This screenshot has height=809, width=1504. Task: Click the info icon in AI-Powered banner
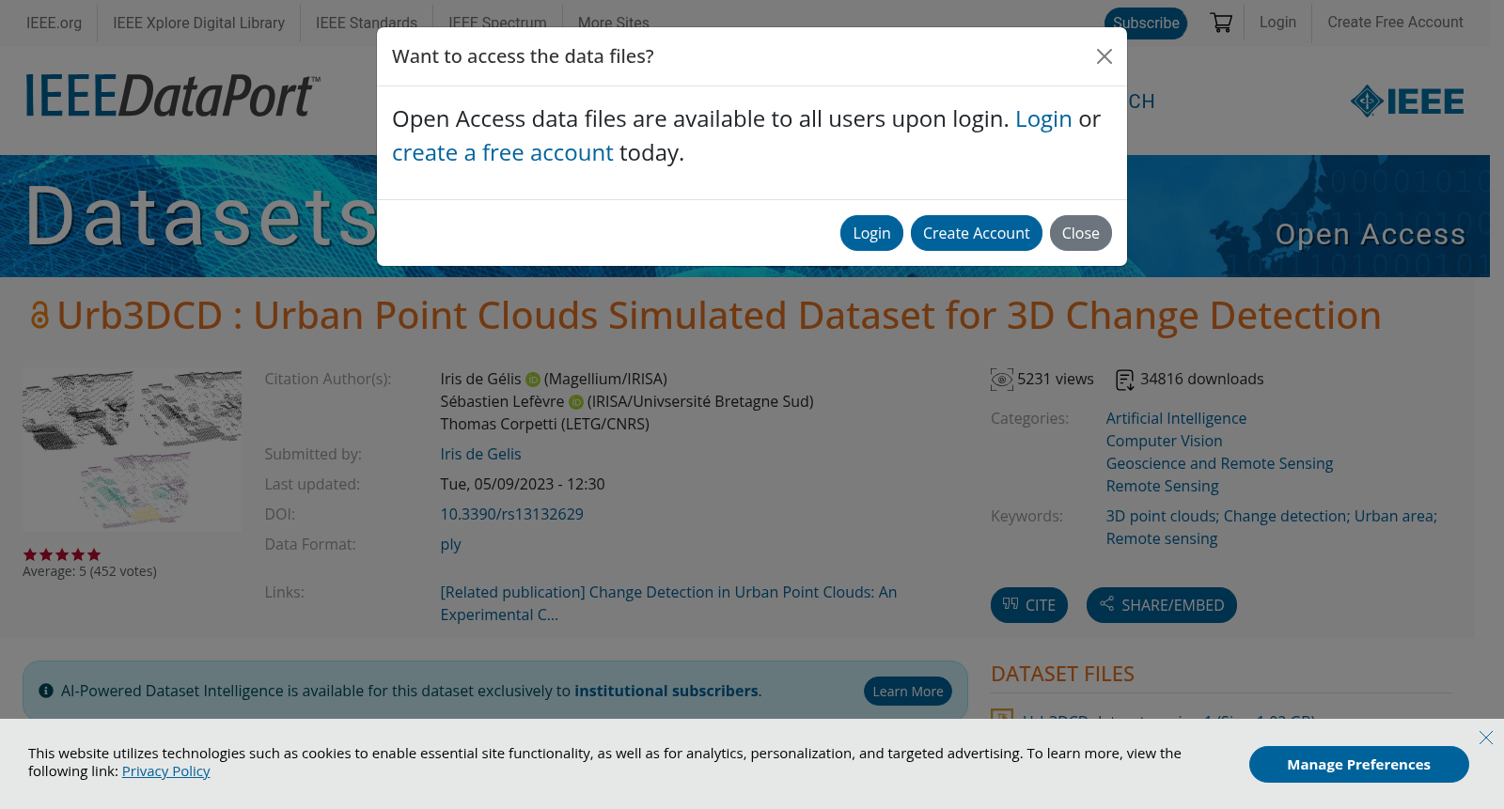45,691
